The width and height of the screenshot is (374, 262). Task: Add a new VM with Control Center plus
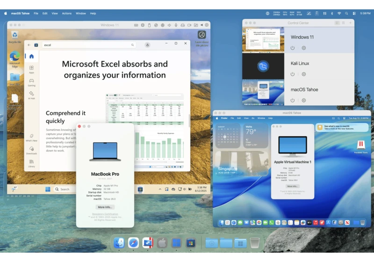(x=350, y=23)
